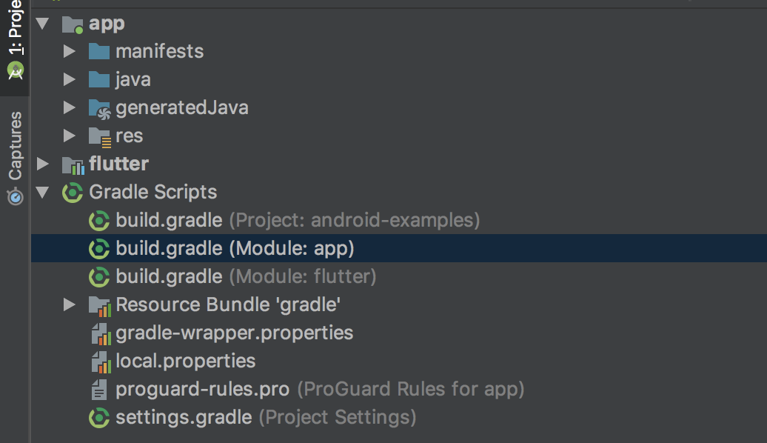
Task: Select the local.properties file
Action: (185, 362)
